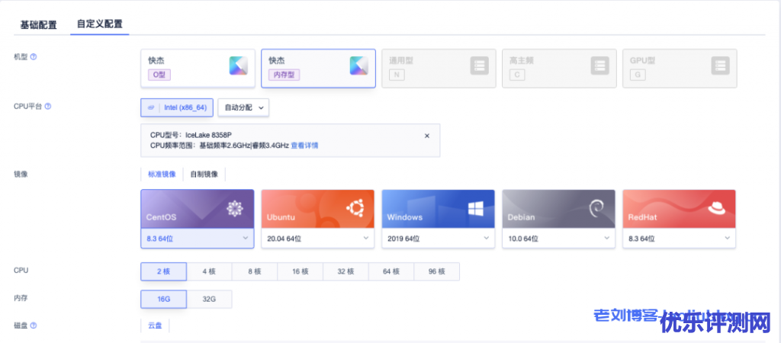
Task: Select 快杰 内存型 machine type
Action: pyautogui.click(x=318, y=69)
